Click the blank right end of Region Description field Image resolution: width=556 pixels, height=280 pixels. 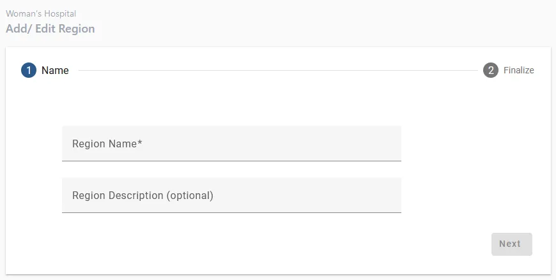click(x=377, y=195)
